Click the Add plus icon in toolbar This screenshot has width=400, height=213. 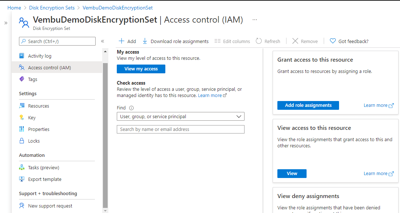tap(122, 41)
